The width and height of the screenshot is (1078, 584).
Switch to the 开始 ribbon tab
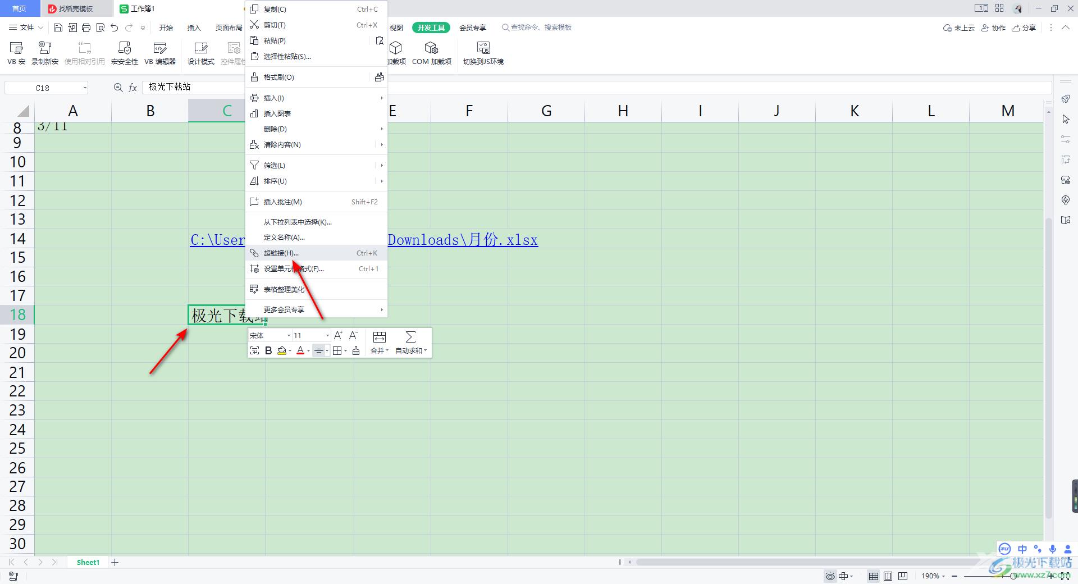click(x=166, y=28)
